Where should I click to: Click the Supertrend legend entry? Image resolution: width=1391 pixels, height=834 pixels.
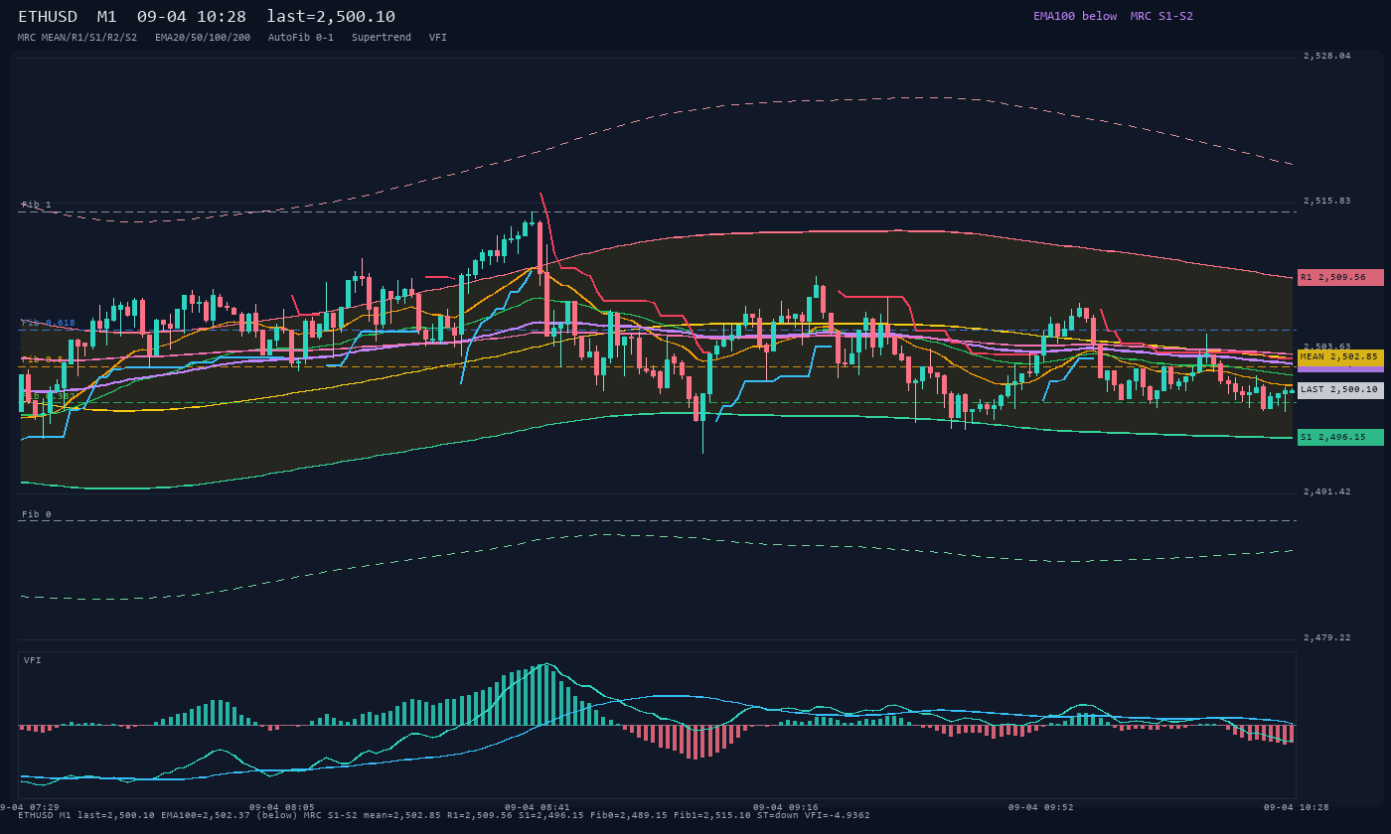[382, 37]
